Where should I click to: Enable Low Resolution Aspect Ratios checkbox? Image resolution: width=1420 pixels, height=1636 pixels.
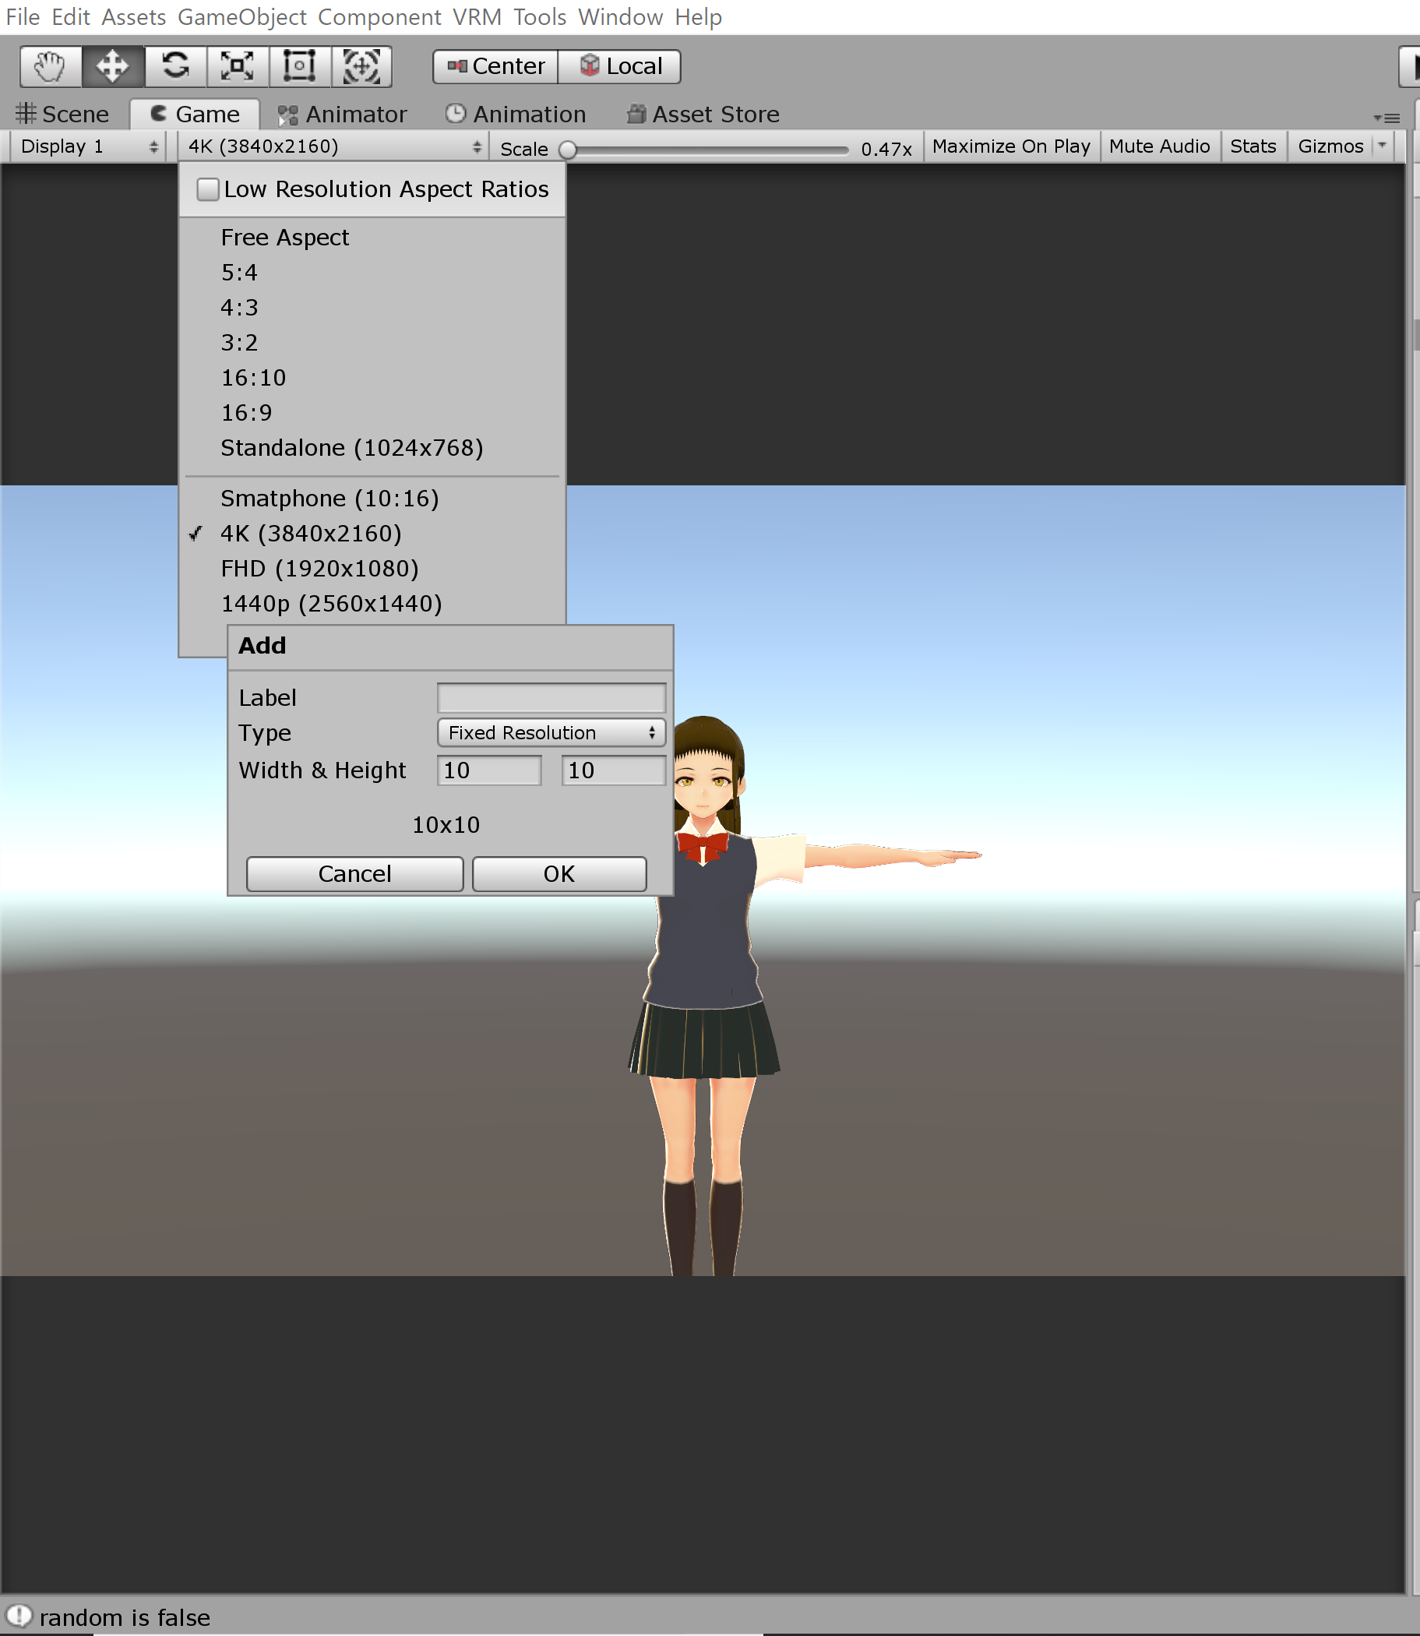(208, 189)
